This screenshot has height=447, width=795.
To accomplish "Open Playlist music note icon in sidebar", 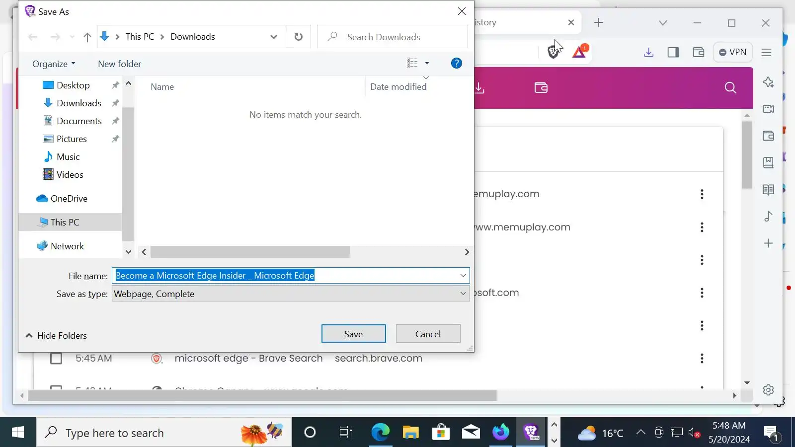I will click(x=769, y=216).
